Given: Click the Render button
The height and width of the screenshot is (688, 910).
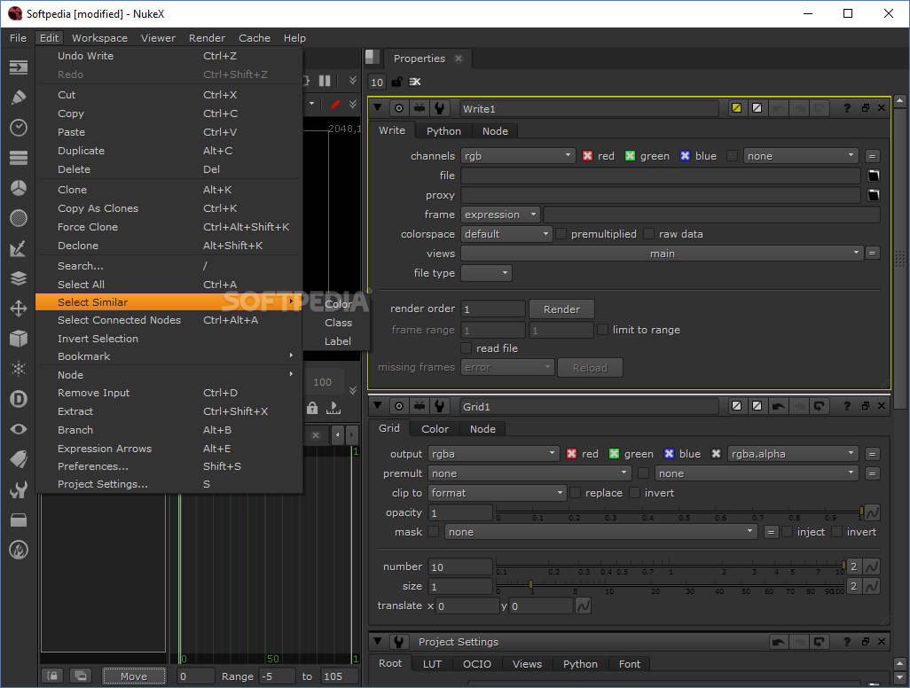Looking at the screenshot, I should [x=561, y=309].
